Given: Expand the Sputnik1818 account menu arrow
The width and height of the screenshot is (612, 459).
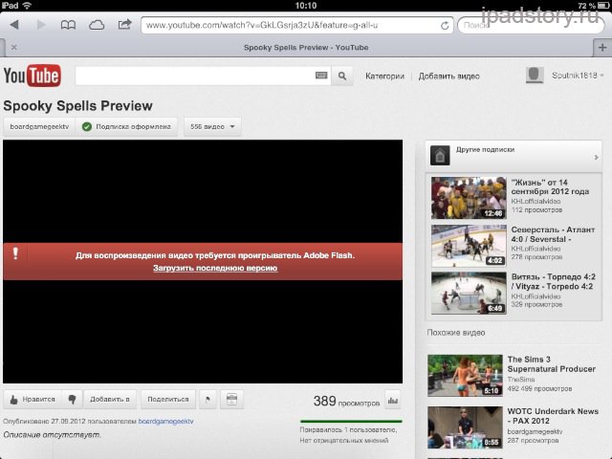Looking at the screenshot, I should (x=601, y=76).
